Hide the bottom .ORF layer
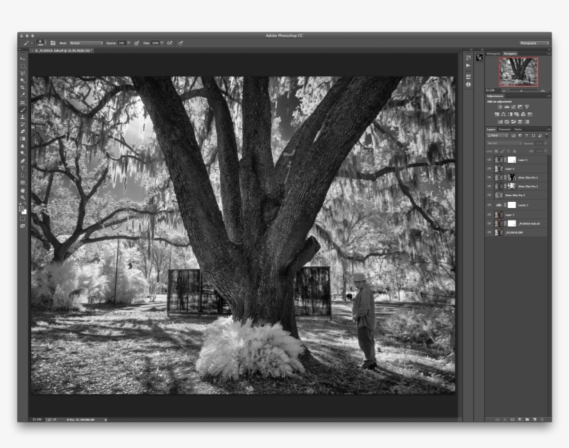The image size is (569, 448). [489, 232]
